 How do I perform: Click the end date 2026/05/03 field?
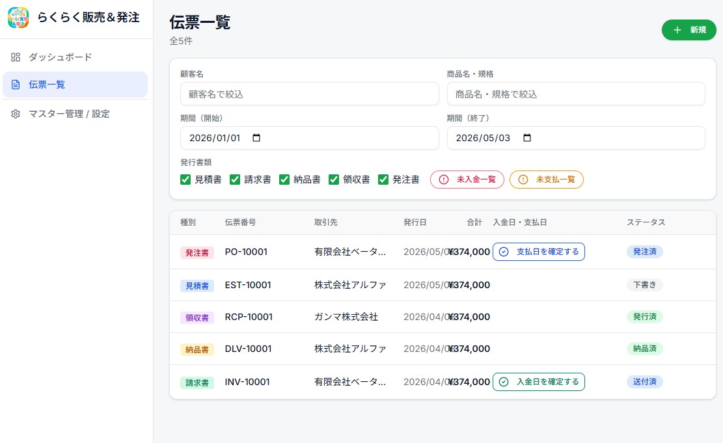[576, 138]
